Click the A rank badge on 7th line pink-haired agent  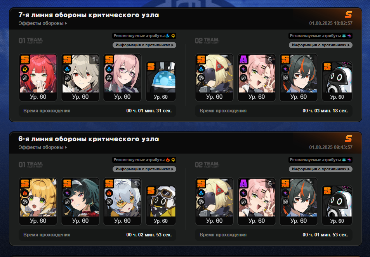(243, 59)
